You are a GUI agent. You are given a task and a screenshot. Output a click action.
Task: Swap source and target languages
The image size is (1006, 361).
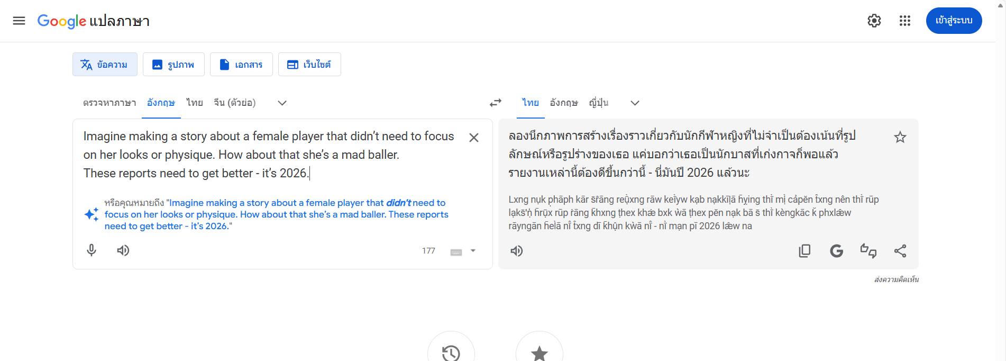coord(495,103)
